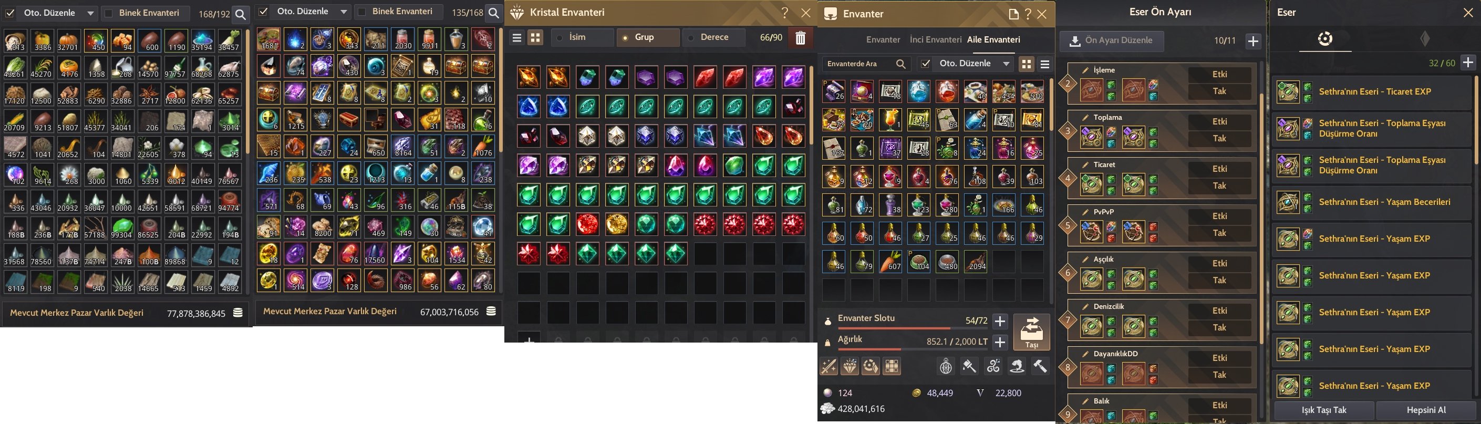Screen dimensions: 1481x424
Task: Uncheck Oto. Düzenle in the Envanter window
Action: point(925,64)
